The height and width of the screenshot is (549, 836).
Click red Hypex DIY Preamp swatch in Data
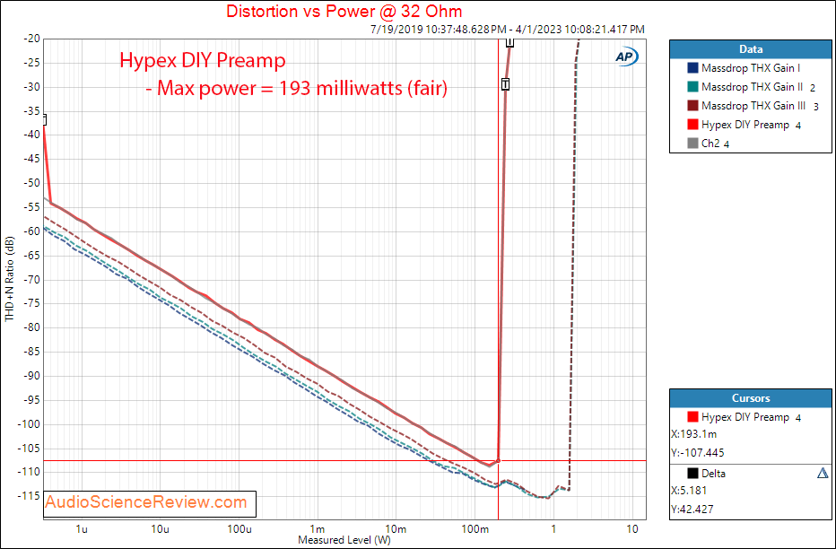pos(692,124)
